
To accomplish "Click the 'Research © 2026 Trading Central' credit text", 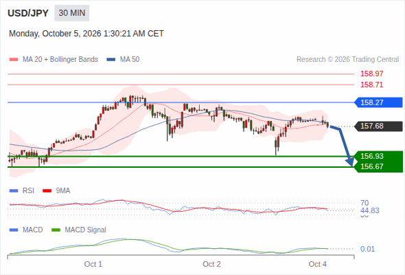I will click(347, 60).
